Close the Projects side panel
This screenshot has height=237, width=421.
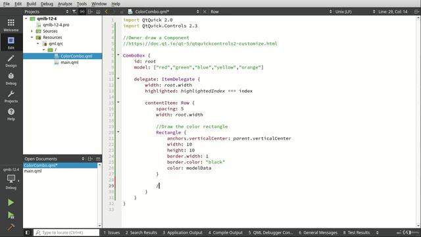coord(98,12)
